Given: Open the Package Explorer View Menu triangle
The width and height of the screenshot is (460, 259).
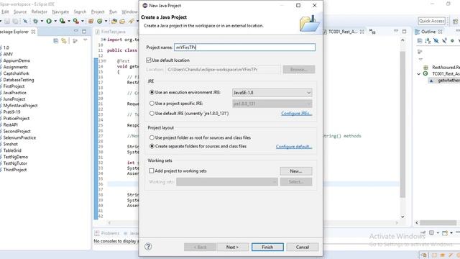Looking at the screenshot, I should coord(86,40).
